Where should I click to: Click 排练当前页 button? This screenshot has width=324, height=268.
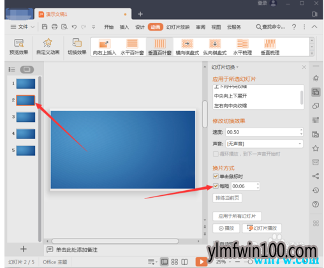click(x=227, y=198)
